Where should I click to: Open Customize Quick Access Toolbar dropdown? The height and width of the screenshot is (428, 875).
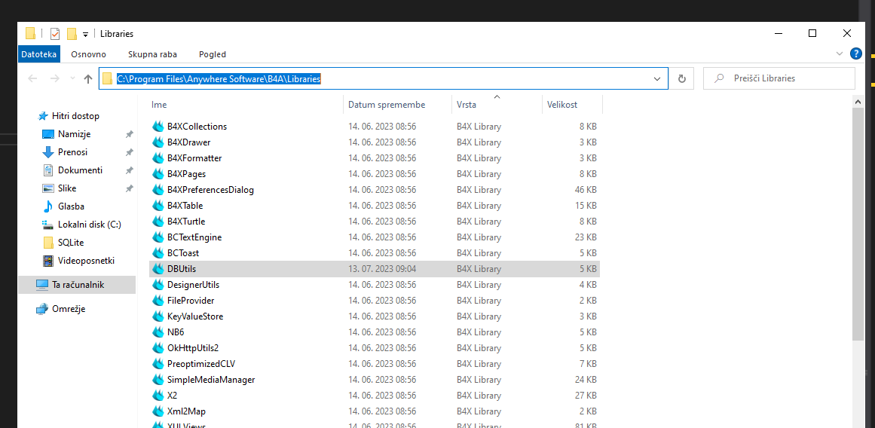pos(85,35)
